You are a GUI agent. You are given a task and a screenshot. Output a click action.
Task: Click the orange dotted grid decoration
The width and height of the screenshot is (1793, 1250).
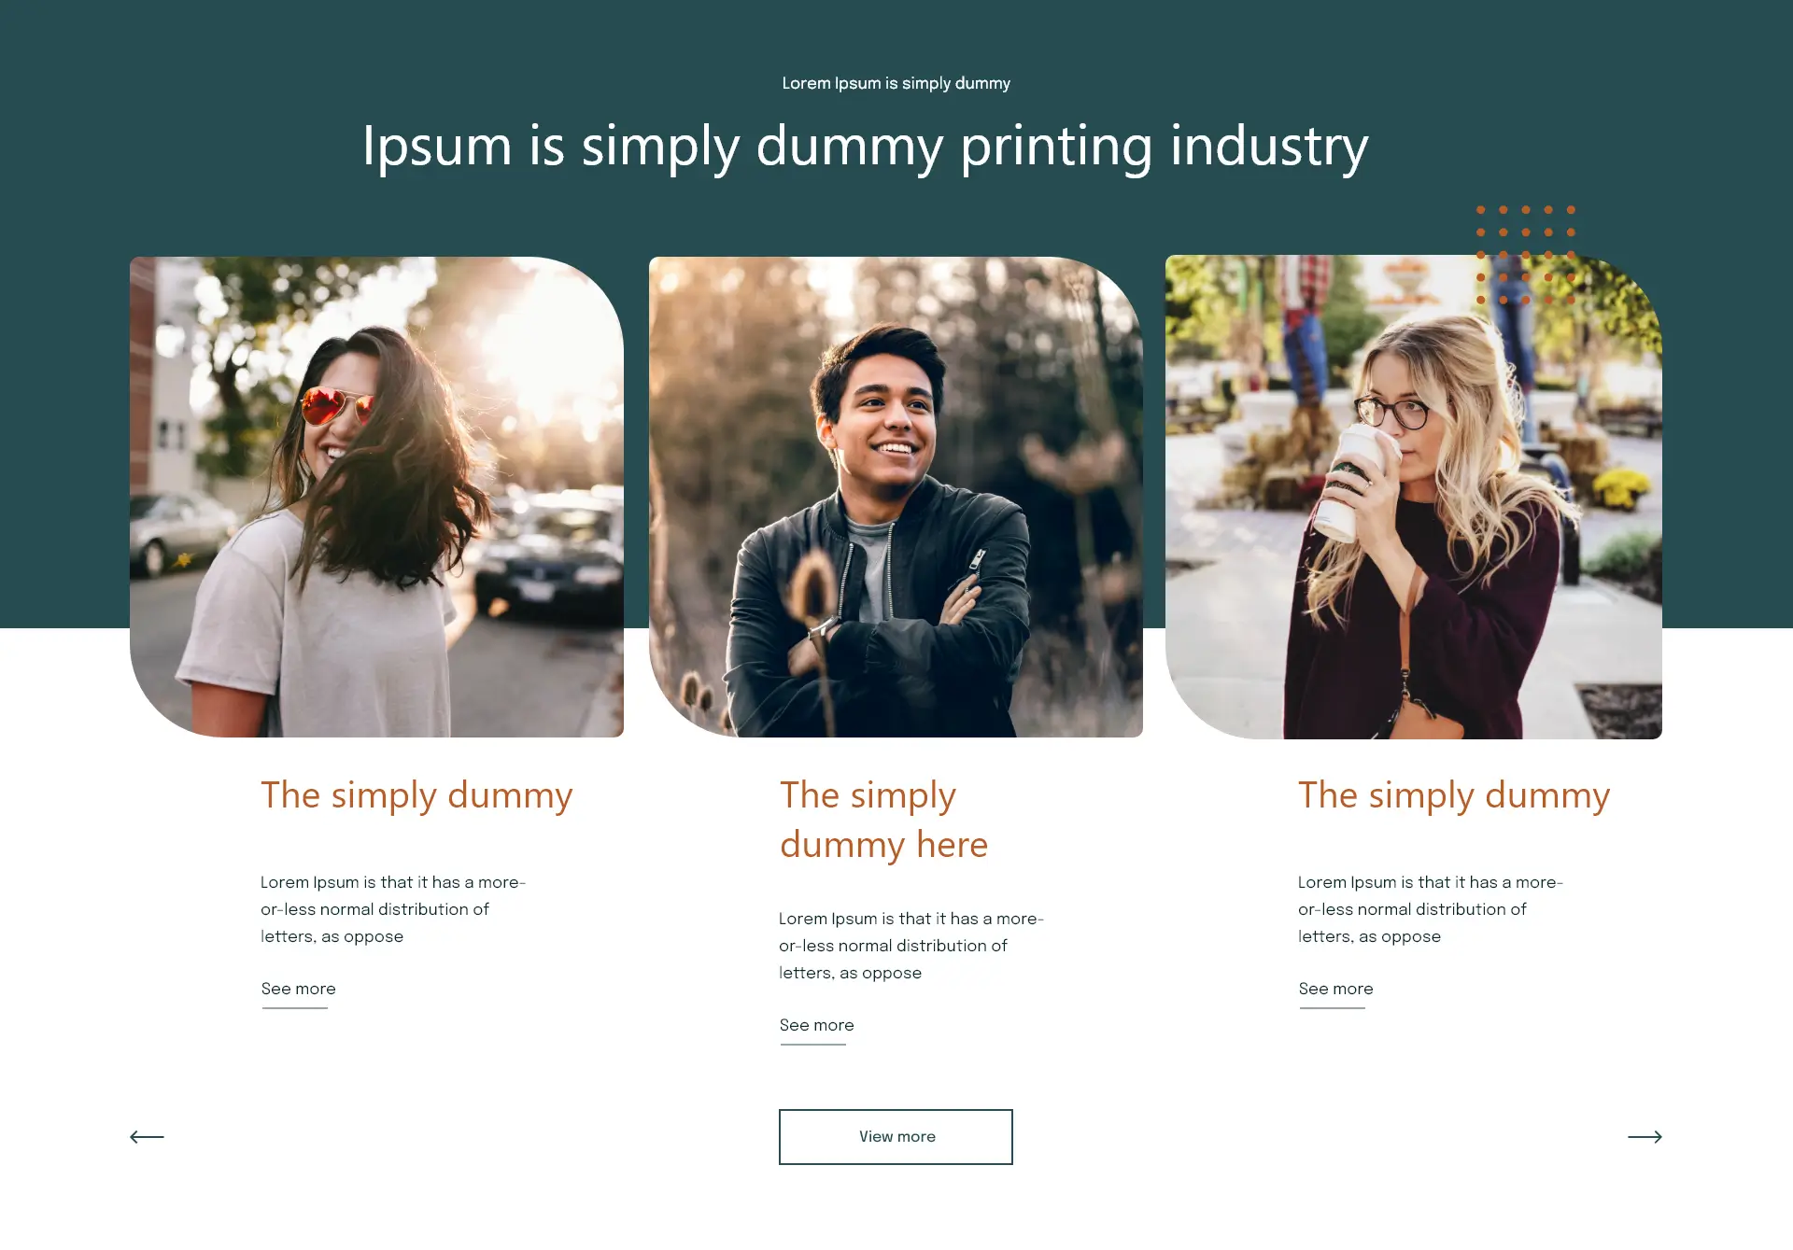pos(1526,255)
